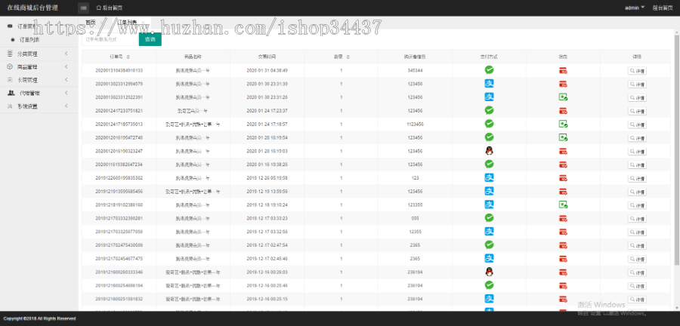680x326 pixels.
Task: Open 详情 for the 2019-12-26 05:19:58 order
Action: (x=637, y=178)
